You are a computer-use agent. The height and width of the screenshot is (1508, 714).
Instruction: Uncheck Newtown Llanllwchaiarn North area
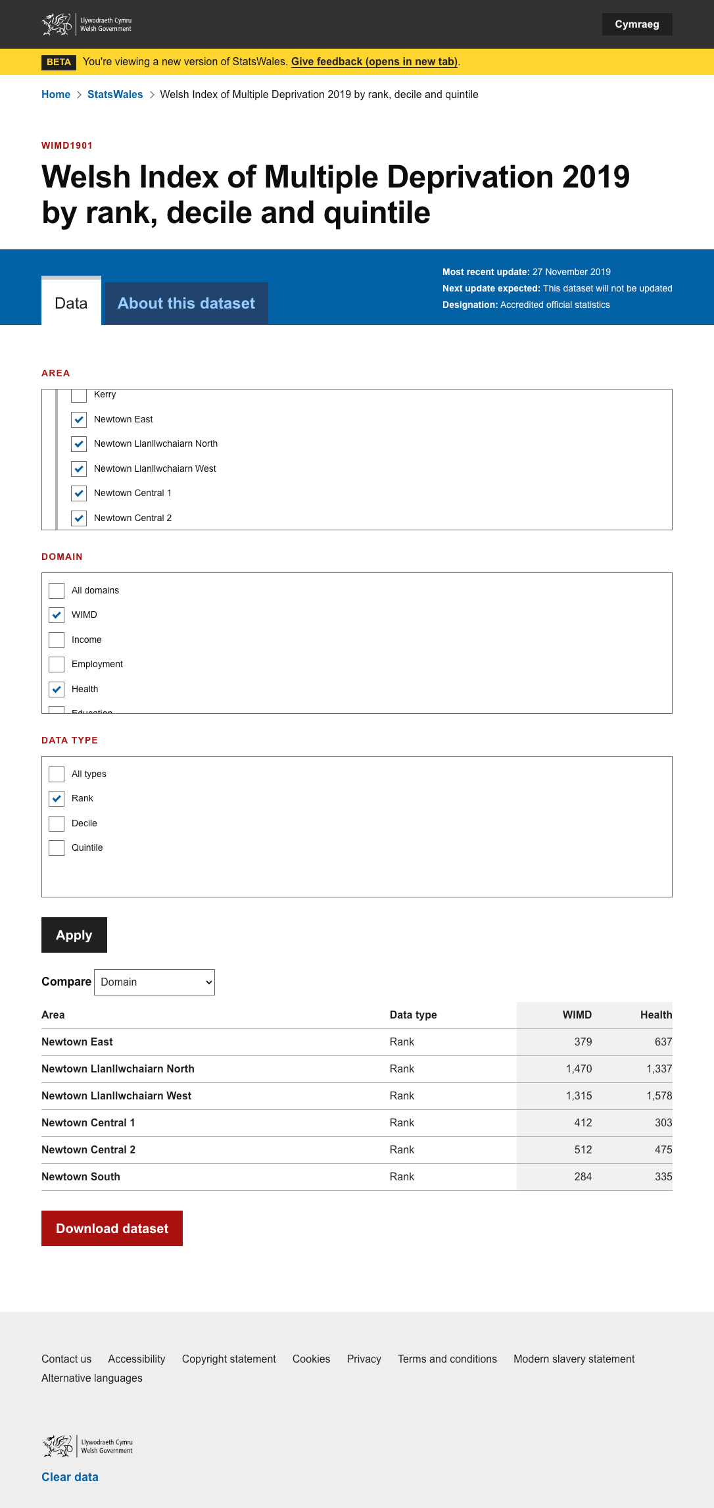coord(79,444)
